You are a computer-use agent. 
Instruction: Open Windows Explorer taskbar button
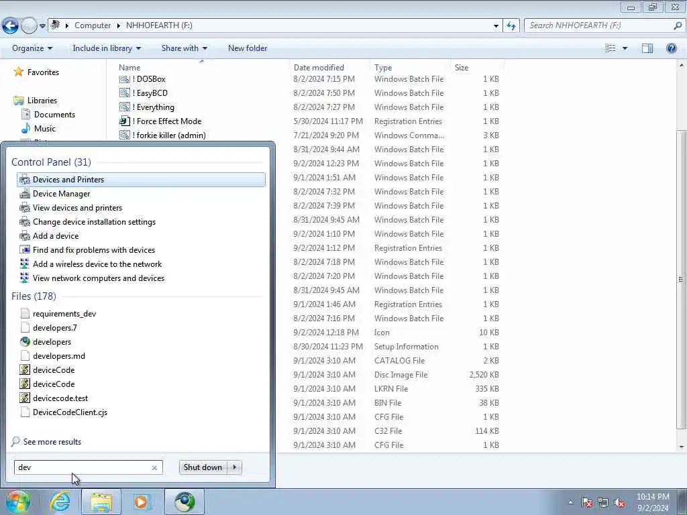point(101,502)
